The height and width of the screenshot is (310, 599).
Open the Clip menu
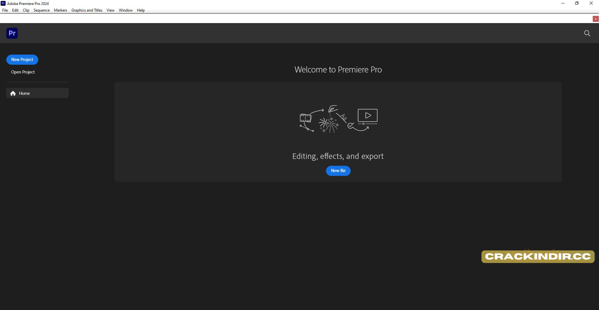coord(26,10)
